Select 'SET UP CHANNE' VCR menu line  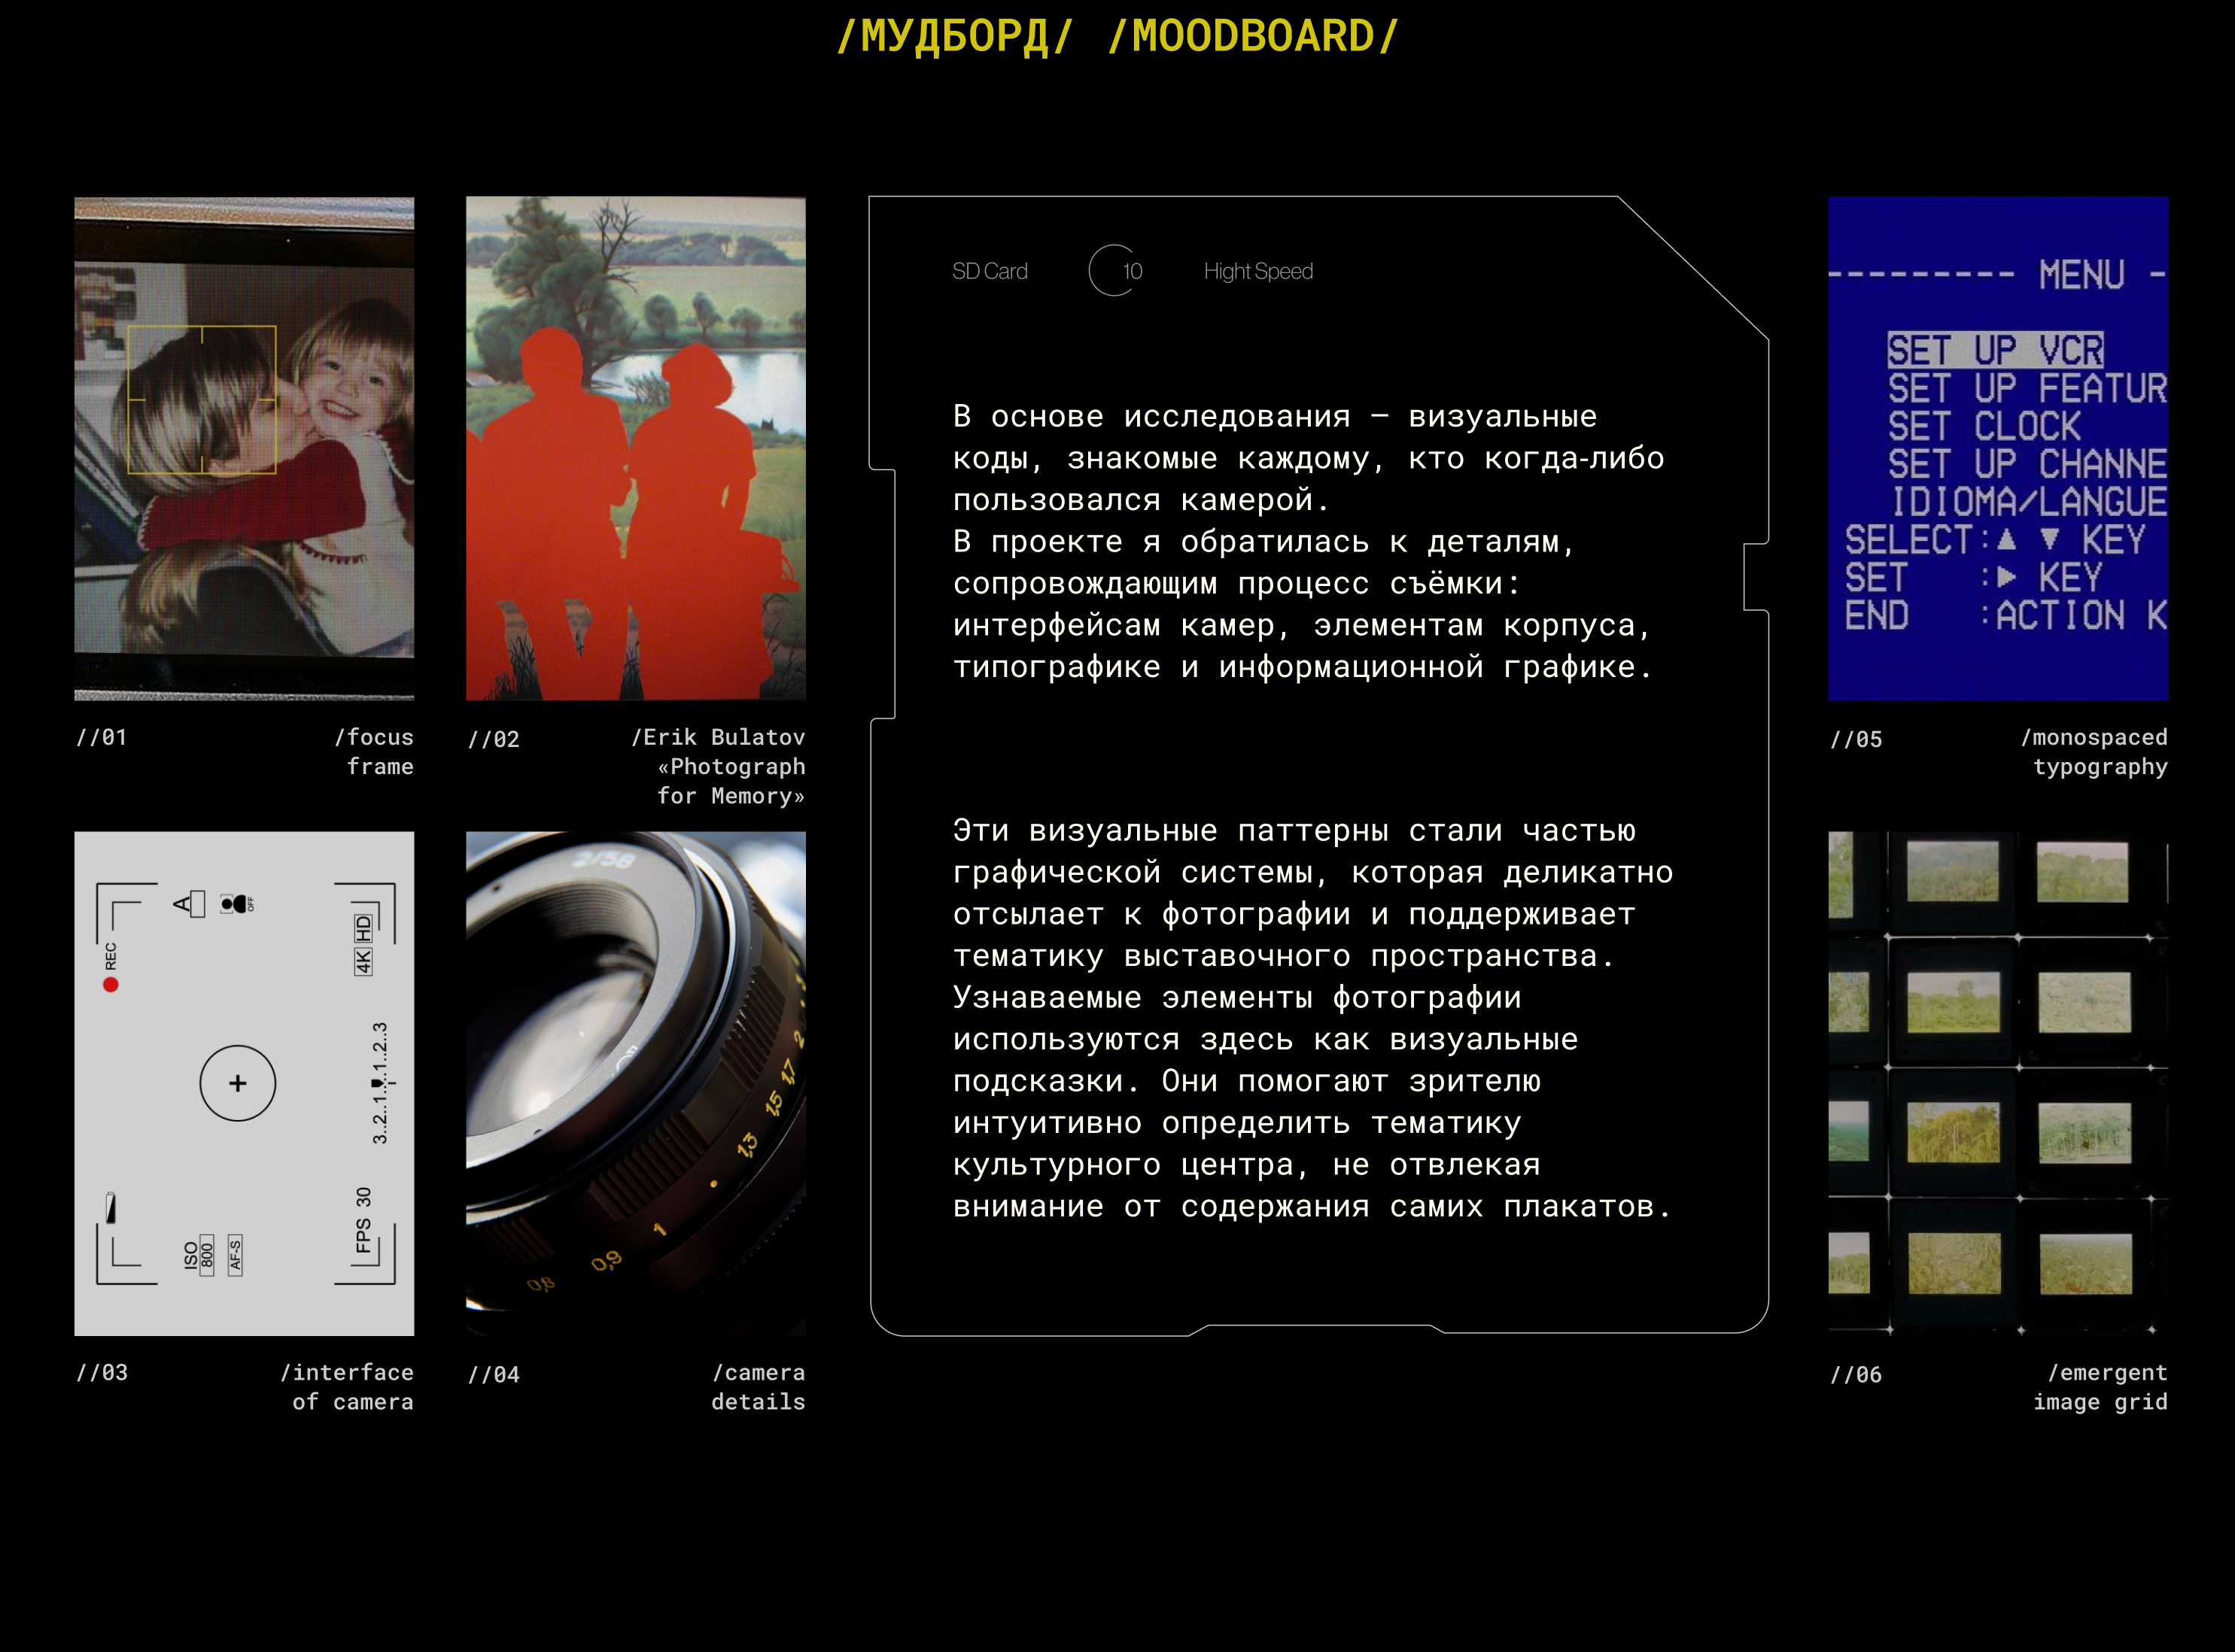[2027, 464]
